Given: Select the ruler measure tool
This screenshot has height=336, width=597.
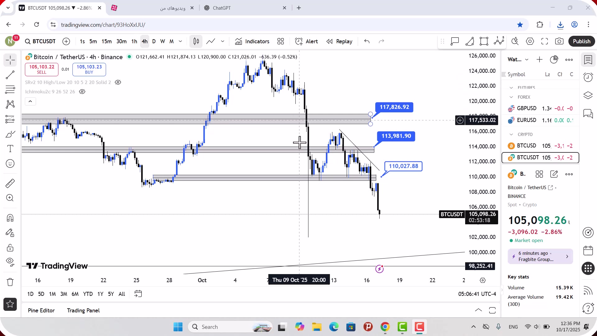Looking at the screenshot, I should 10,183.
